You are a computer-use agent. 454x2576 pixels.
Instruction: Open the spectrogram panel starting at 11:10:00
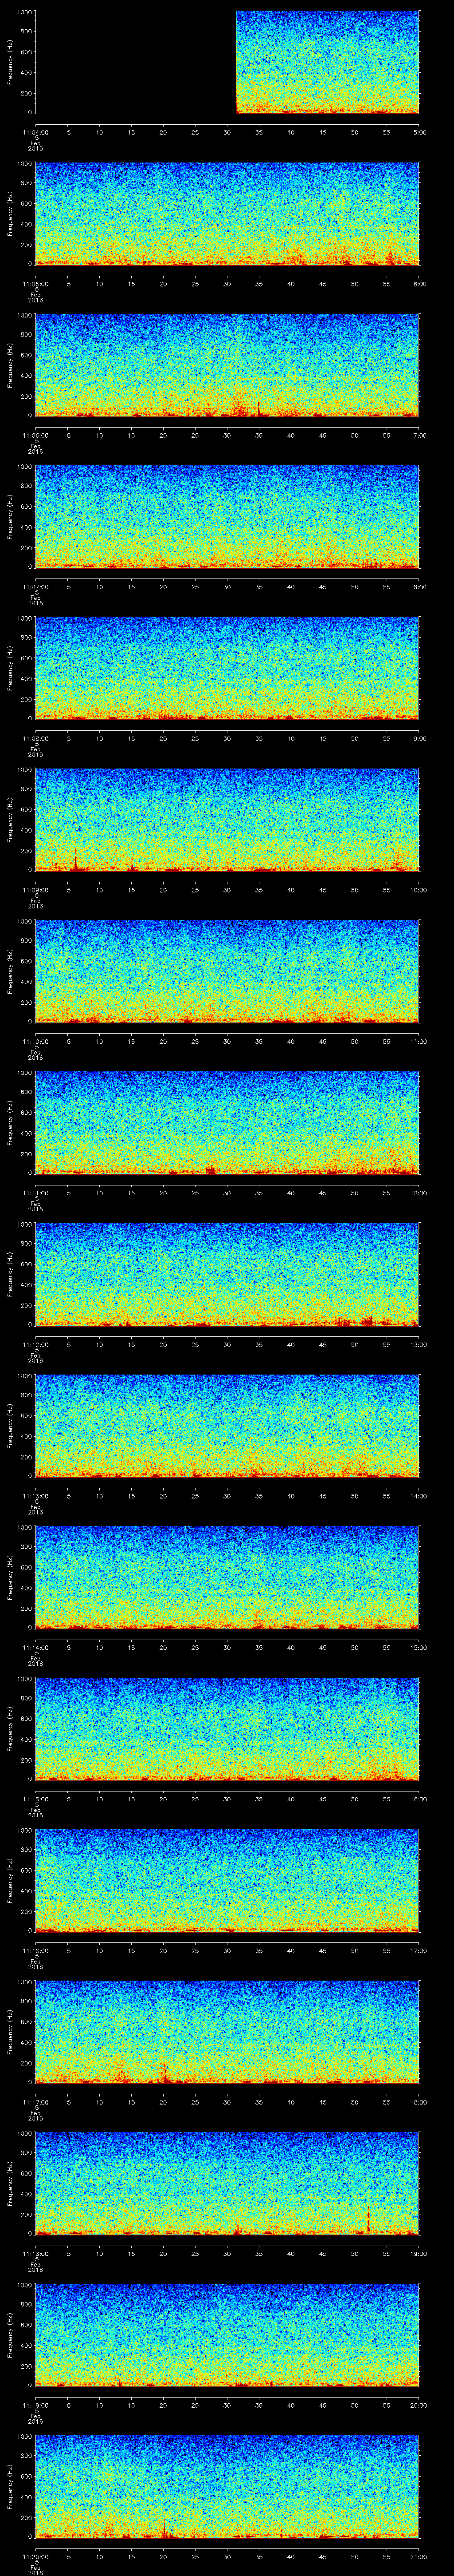227,971
